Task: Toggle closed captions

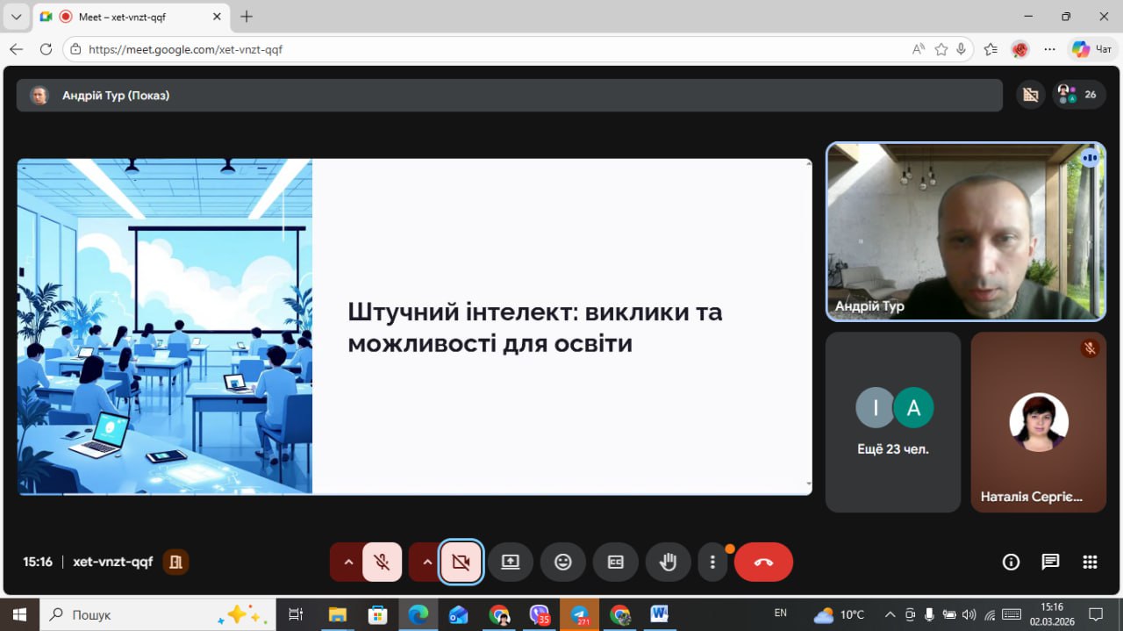Action: 616,563
